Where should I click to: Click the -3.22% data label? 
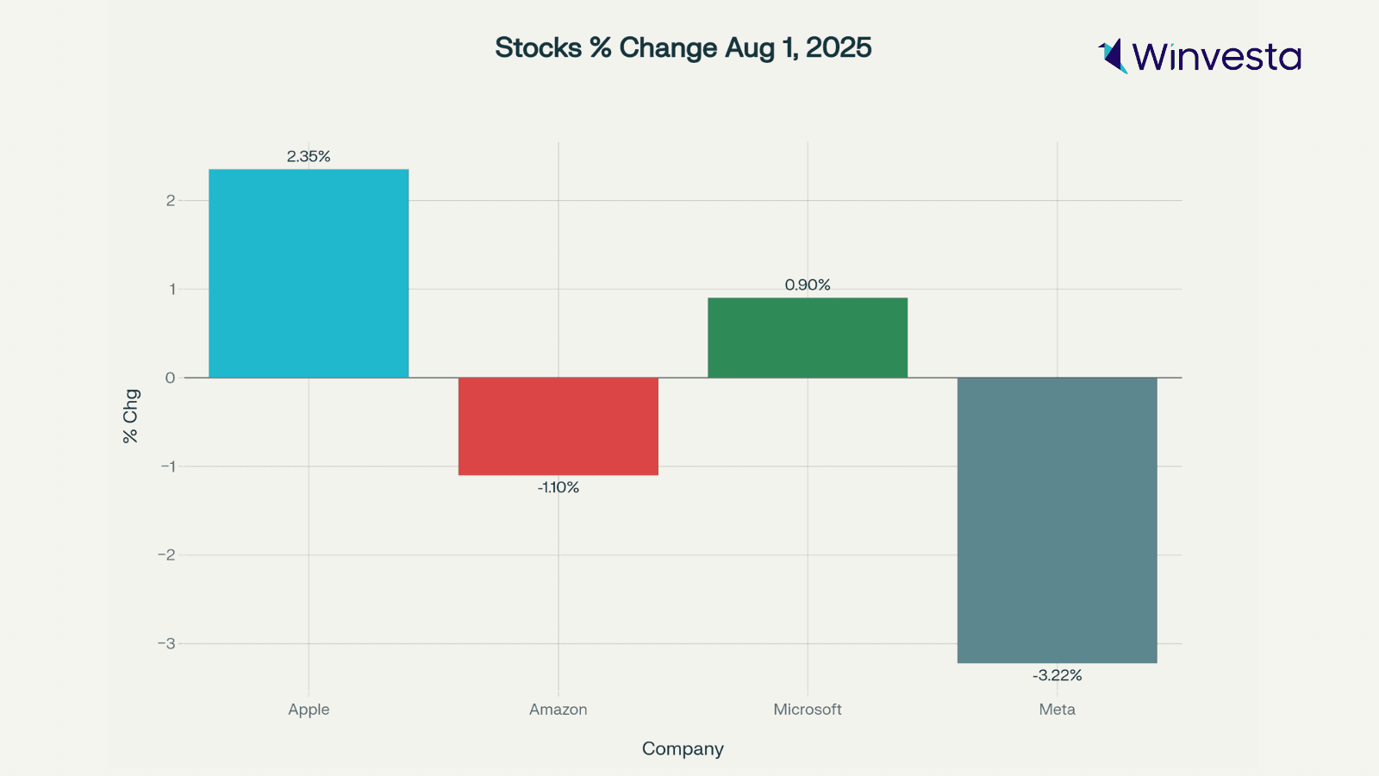click(1057, 675)
